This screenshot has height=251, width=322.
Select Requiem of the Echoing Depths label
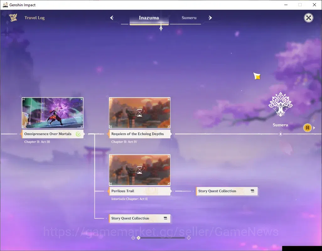(140, 134)
